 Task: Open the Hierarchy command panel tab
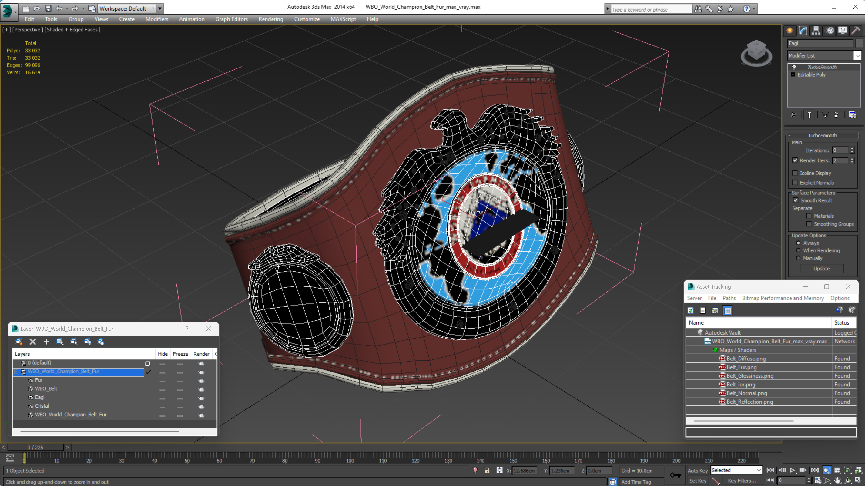click(816, 31)
